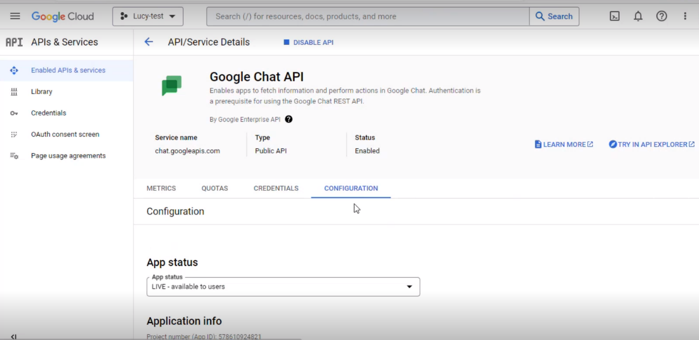The image size is (699, 340).
Task: Click the Google Chat API title
Action: [x=257, y=77]
